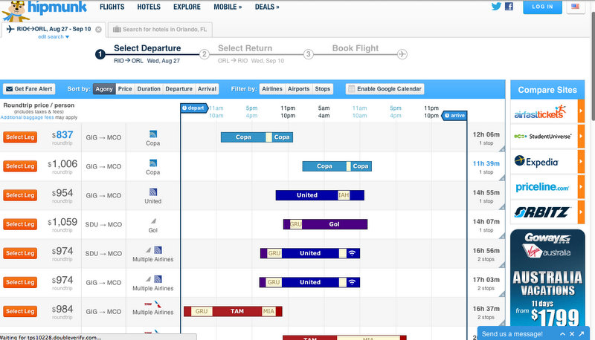Pop out the Send us a message chat

tap(582, 334)
